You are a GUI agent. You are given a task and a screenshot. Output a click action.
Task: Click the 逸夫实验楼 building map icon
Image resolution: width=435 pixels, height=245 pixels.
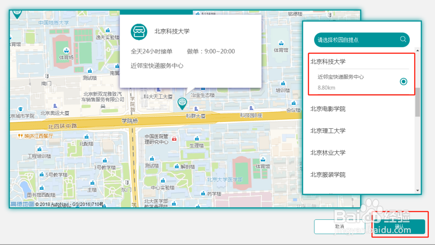click(107, 30)
